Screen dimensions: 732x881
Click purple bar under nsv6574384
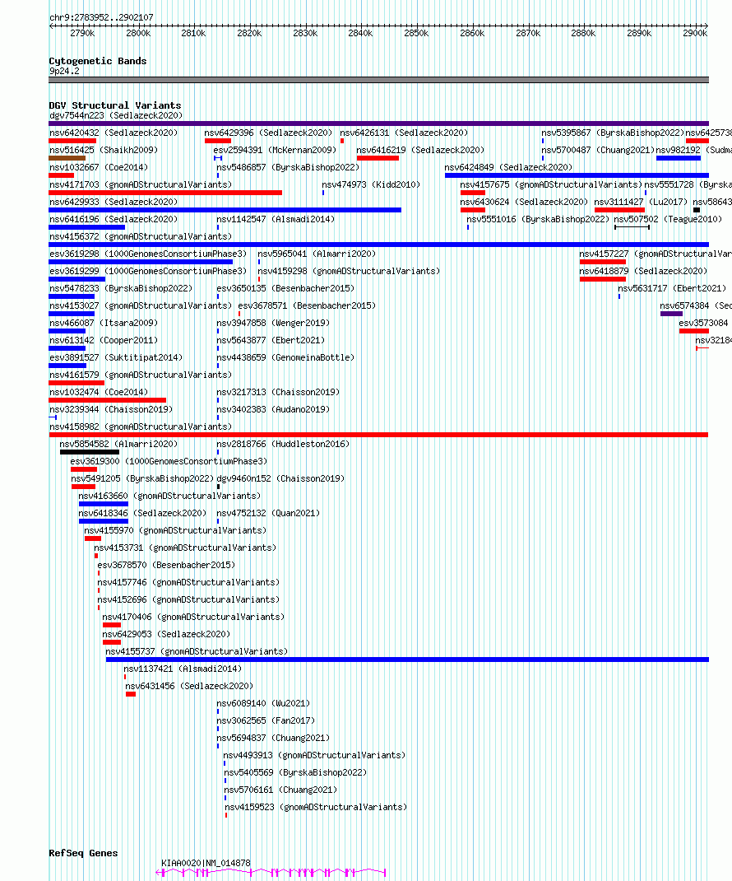pyautogui.click(x=671, y=314)
